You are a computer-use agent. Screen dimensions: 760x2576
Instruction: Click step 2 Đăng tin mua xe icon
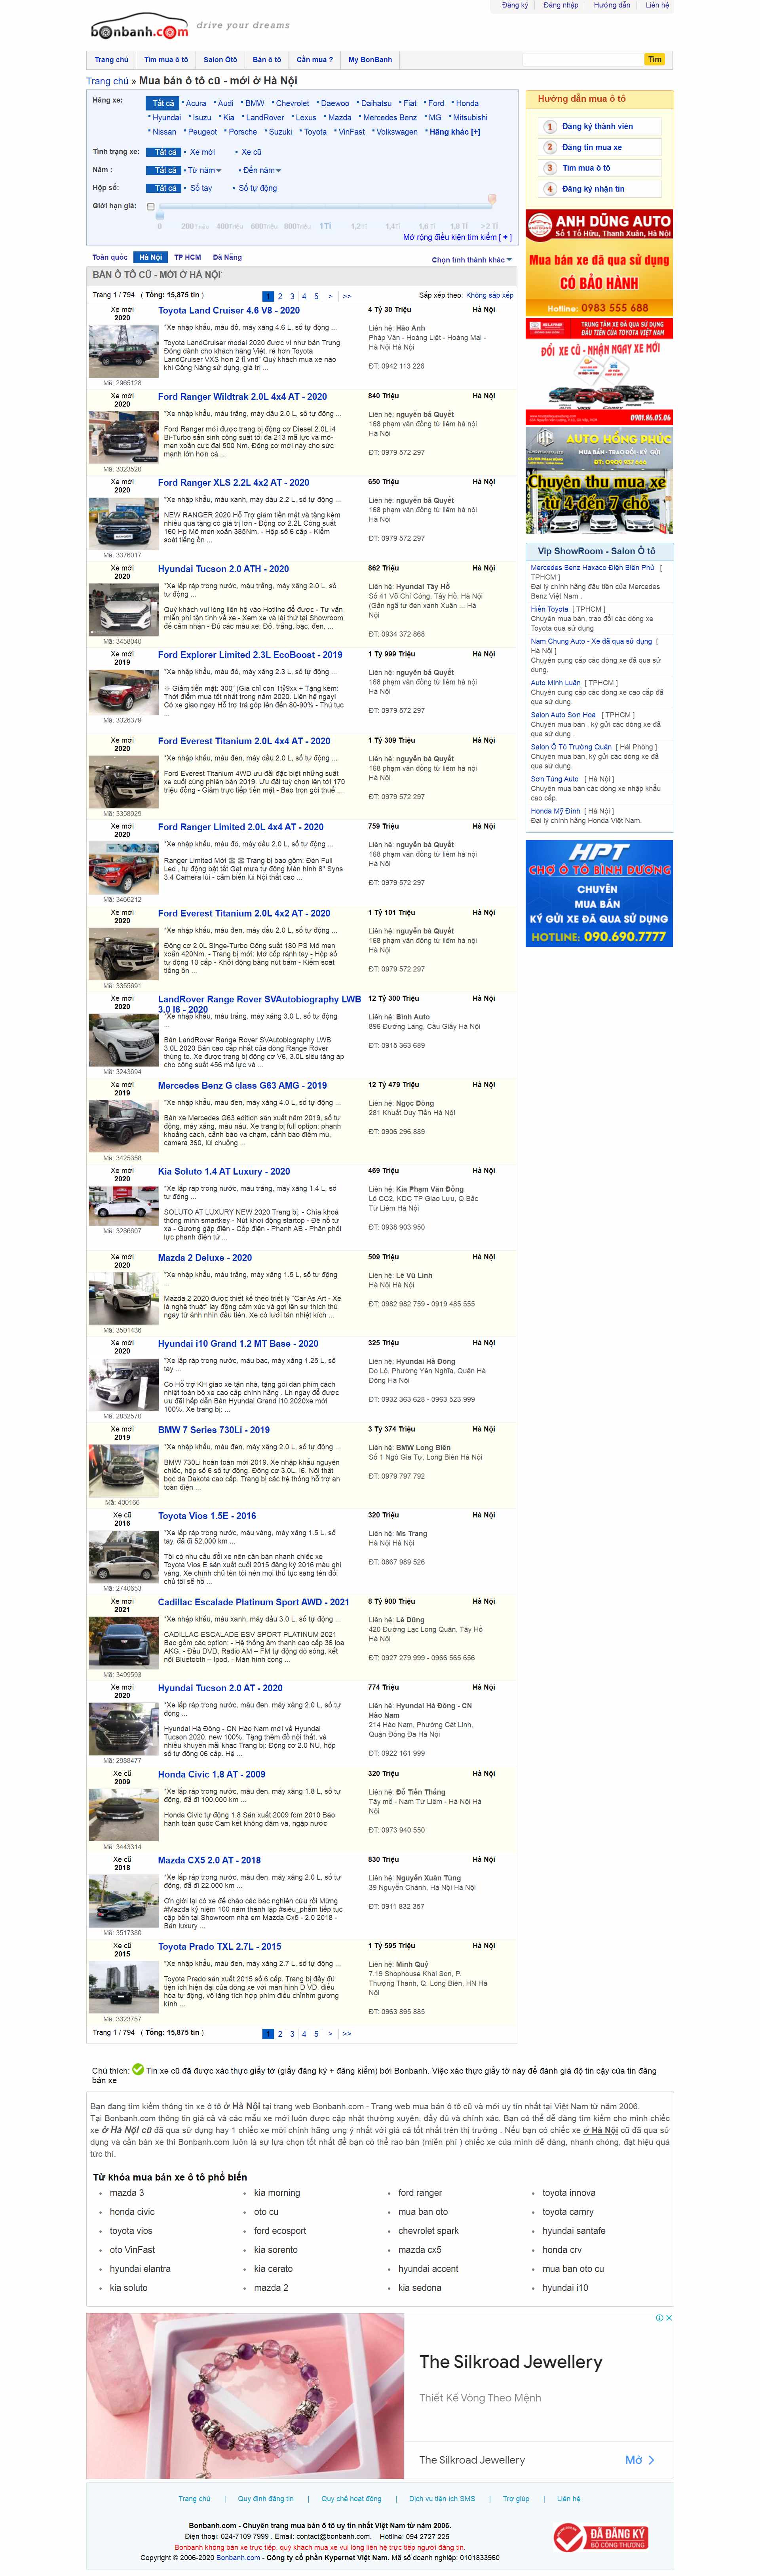click(549, 147)
